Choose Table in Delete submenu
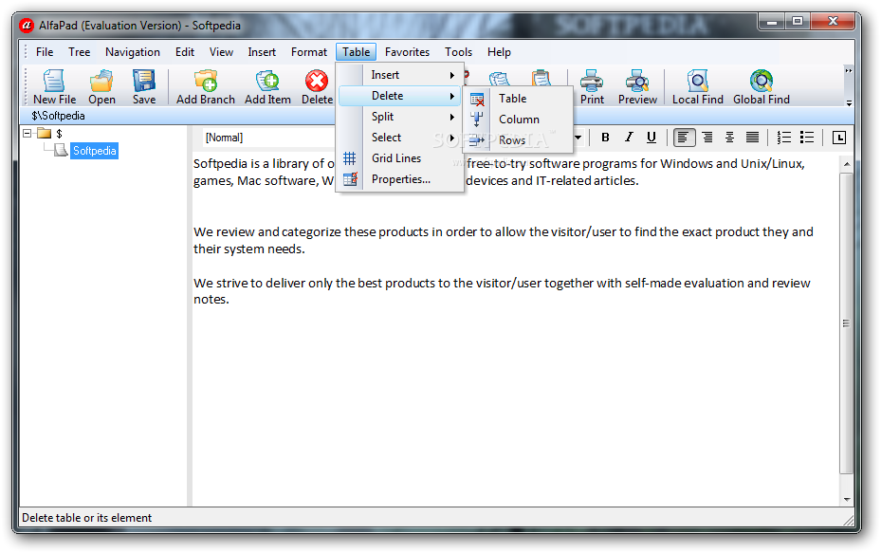881x553 pixels. coord(518,99)
